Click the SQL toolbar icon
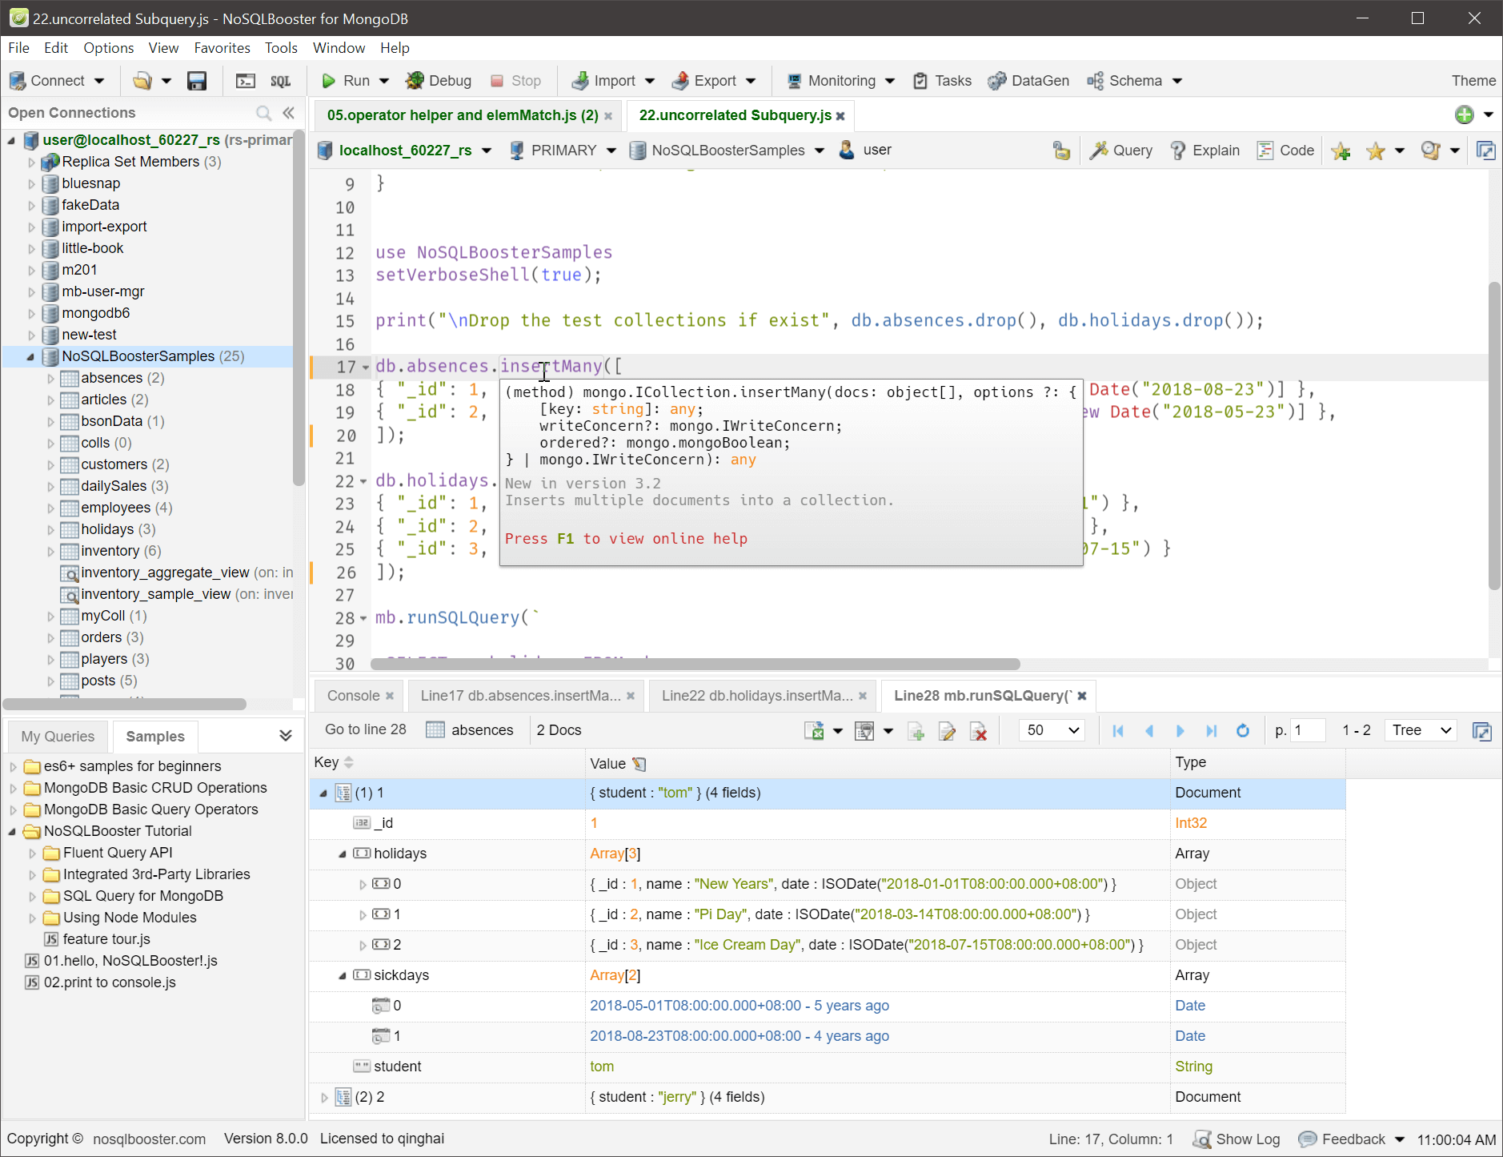Image resolution: width=1503 pixels, height=1157 pixels. coord(281,81)
